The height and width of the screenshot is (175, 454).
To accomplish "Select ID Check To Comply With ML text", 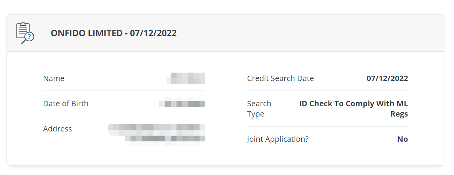I will pos(353,104).
